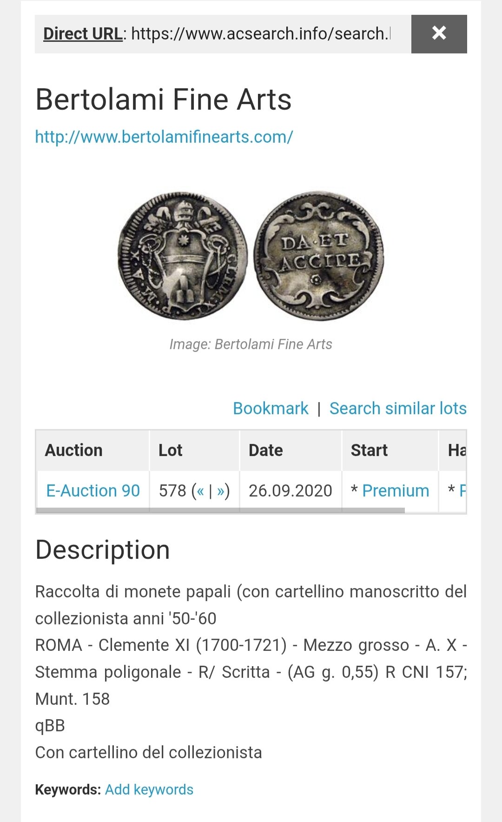Enlarge the DA ET ACCIPE reverse image
Viewport: 502px width, 822px height.
pyautogui.click(x=319, y=256)
